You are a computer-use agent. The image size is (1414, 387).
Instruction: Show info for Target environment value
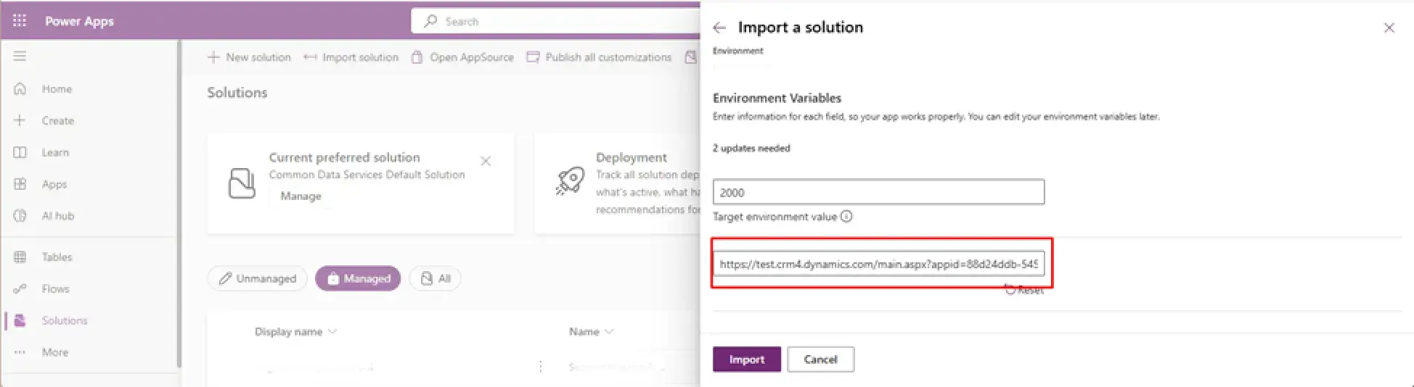[846, 216]
